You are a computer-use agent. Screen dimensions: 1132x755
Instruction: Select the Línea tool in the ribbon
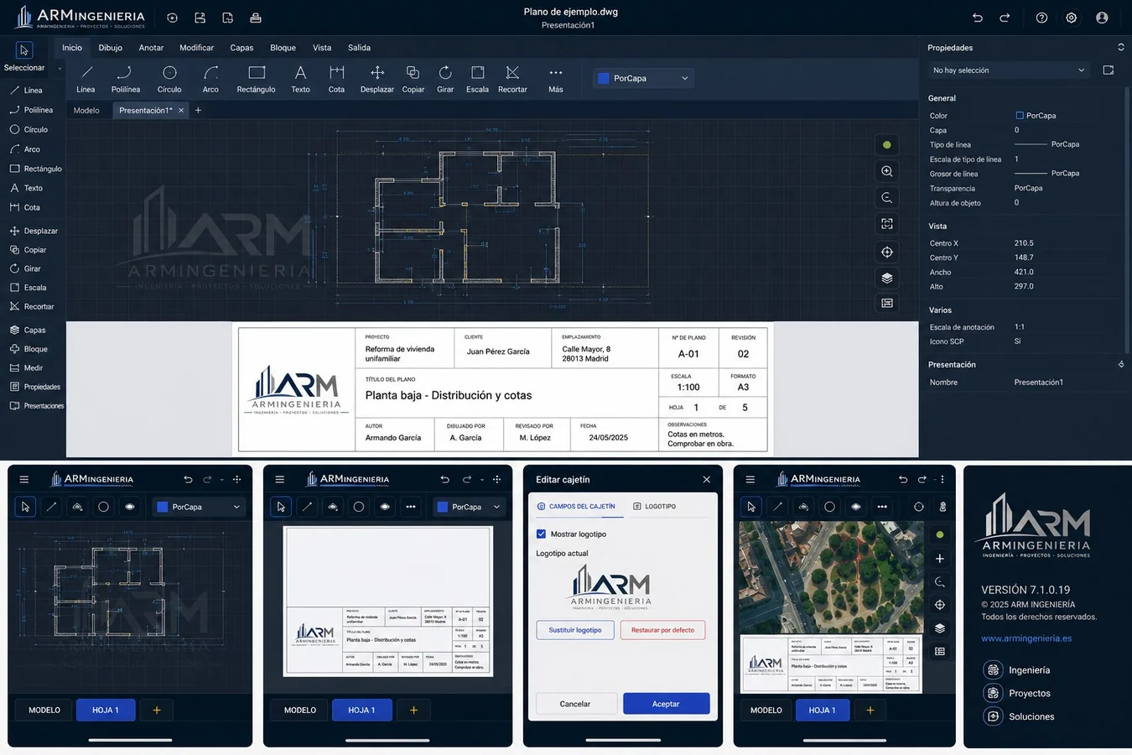pos(86,79)
